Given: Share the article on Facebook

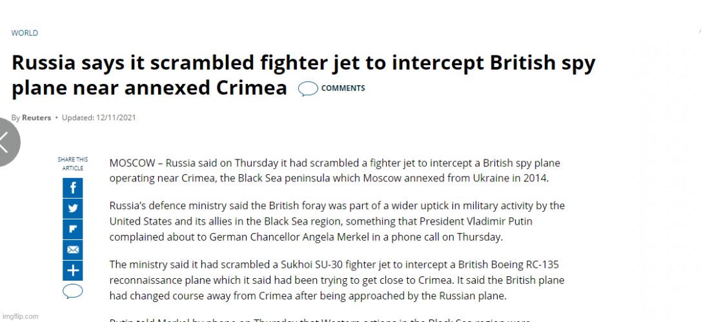Looking at the screenshot, I should click(x=72, y=188).
